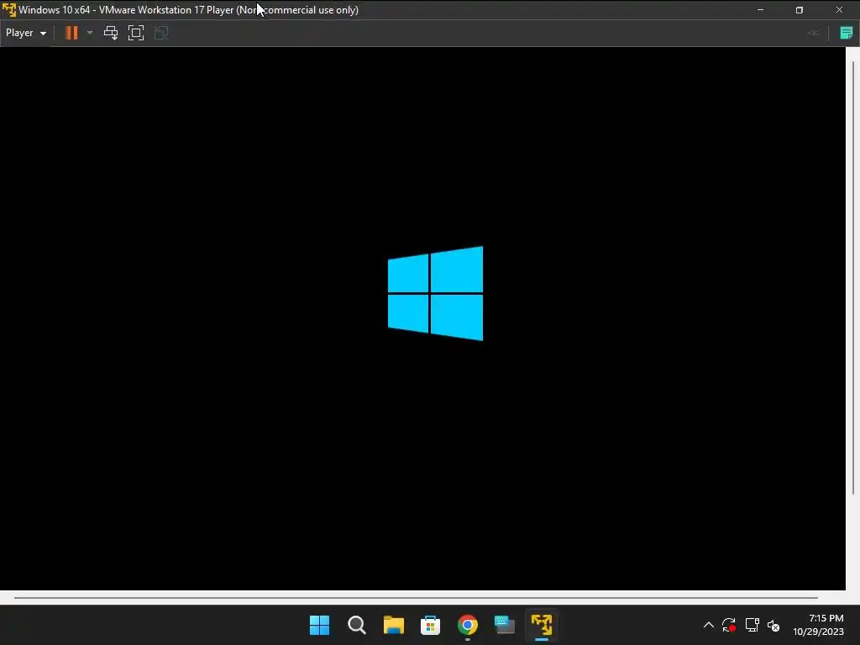Open the green notes icon in toolbar
The width and height of the screenshot is (860, 645).
coord(847,33)
